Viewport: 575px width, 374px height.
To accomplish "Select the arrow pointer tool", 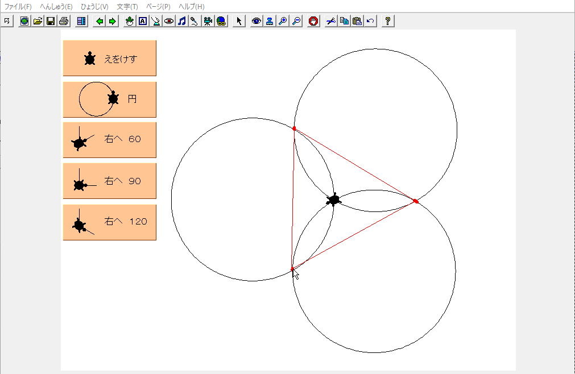I will 239,21.
